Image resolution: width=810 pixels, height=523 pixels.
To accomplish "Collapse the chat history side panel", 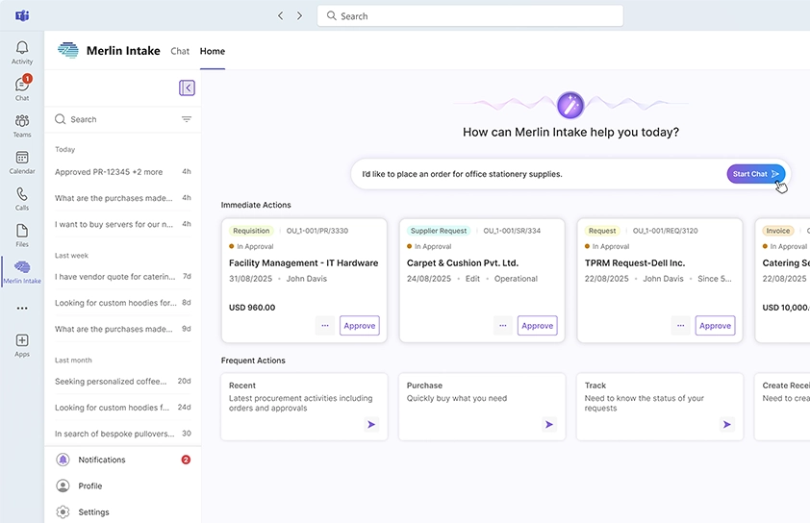I will point(187,87).
